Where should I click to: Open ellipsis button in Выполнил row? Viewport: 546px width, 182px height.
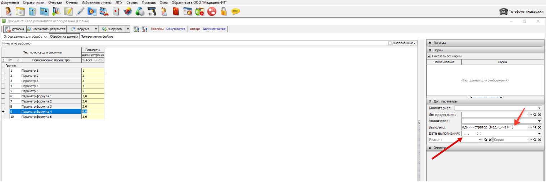(x=530, y=127)
